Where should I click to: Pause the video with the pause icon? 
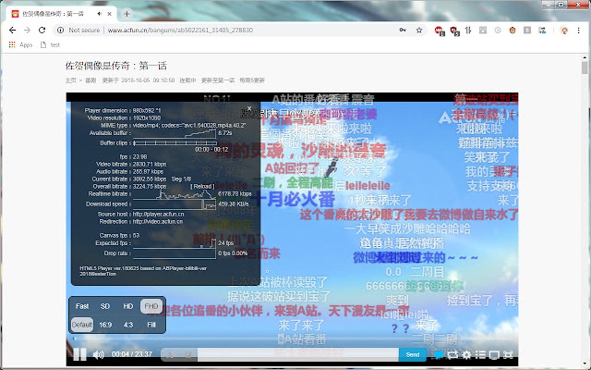point(79,355)
